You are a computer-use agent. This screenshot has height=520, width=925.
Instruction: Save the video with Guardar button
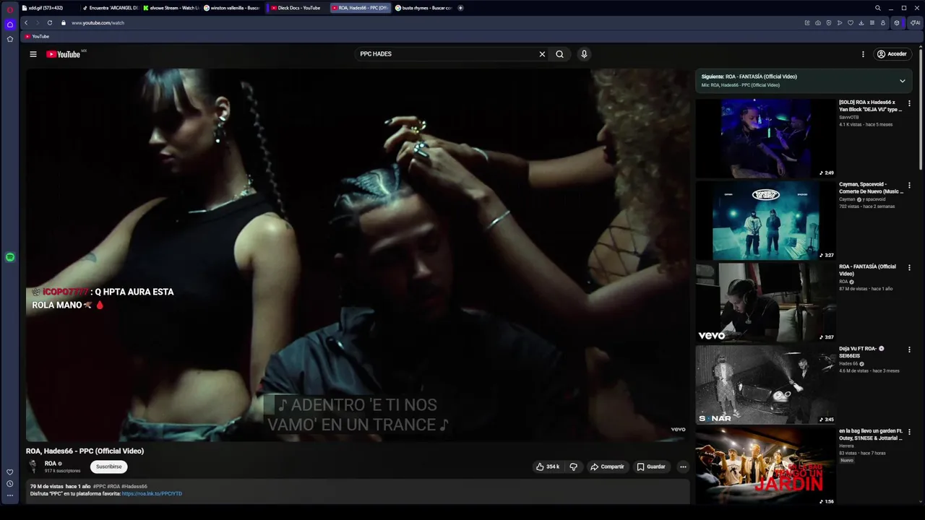click(x=651, y=467)
